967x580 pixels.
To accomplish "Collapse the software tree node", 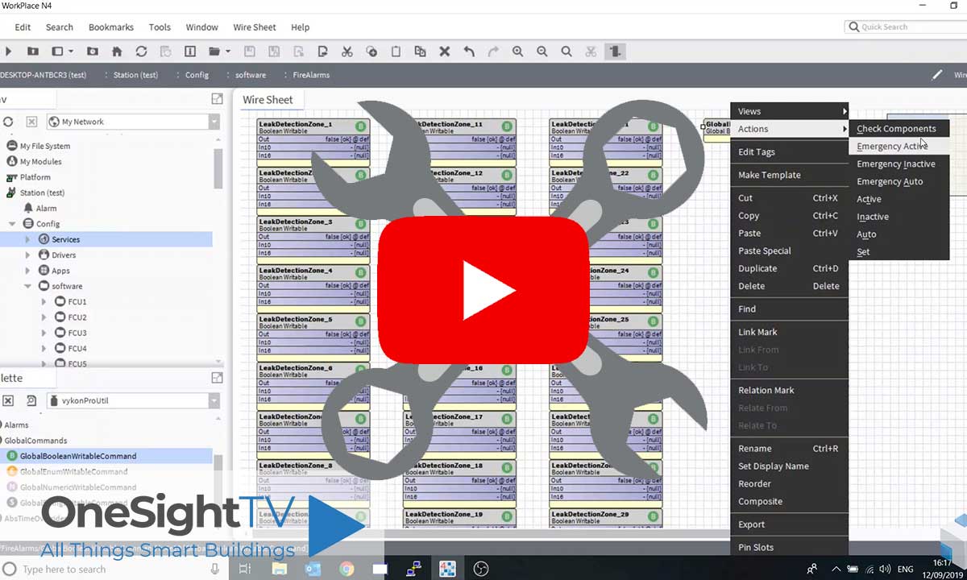I will coord(27,286).
